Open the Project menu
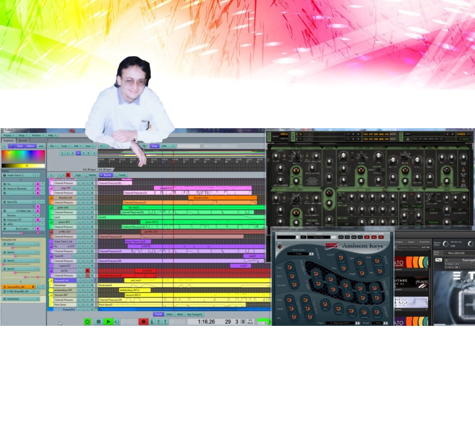This screenshot has width=475, height=428. (8, 135)
